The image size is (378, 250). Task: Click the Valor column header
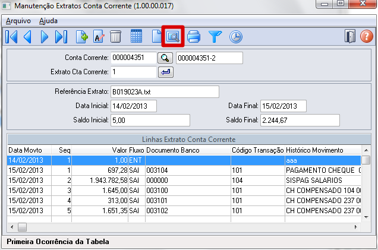point(100,150)
